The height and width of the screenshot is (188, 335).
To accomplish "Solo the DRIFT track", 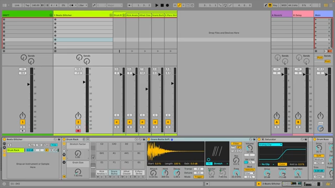I will click(23, 127).
